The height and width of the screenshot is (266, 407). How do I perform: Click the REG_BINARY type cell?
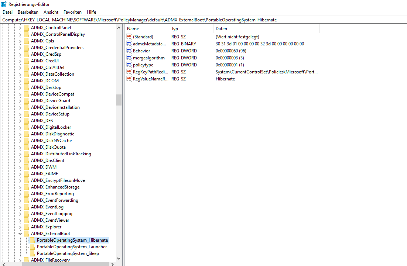(184, 44)
